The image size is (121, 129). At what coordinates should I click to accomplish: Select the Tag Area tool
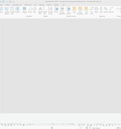[86, 11]
